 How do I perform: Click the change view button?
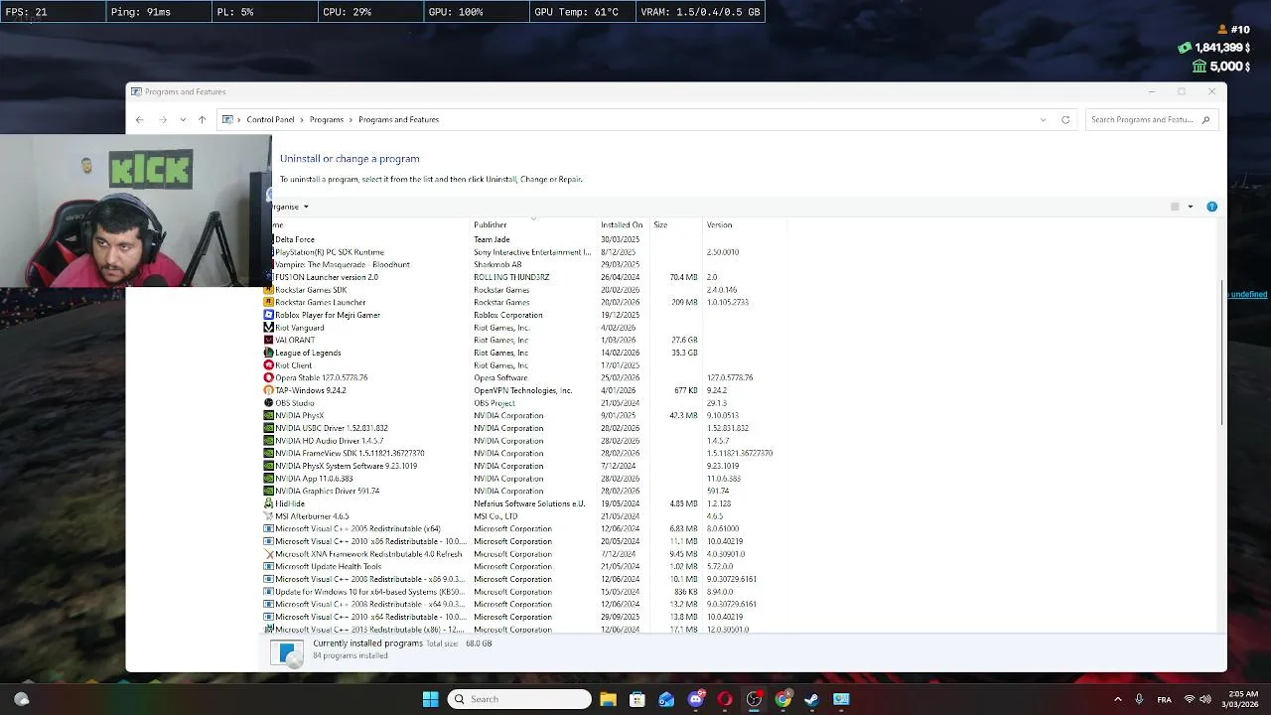pos(1175,207)
